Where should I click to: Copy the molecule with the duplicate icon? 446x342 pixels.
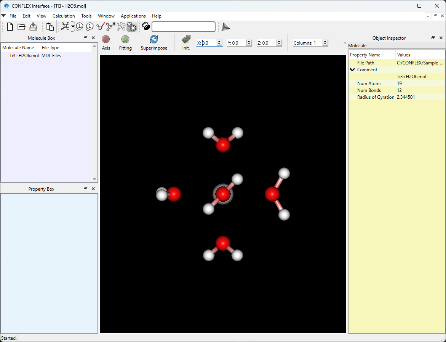coord(49,27)
